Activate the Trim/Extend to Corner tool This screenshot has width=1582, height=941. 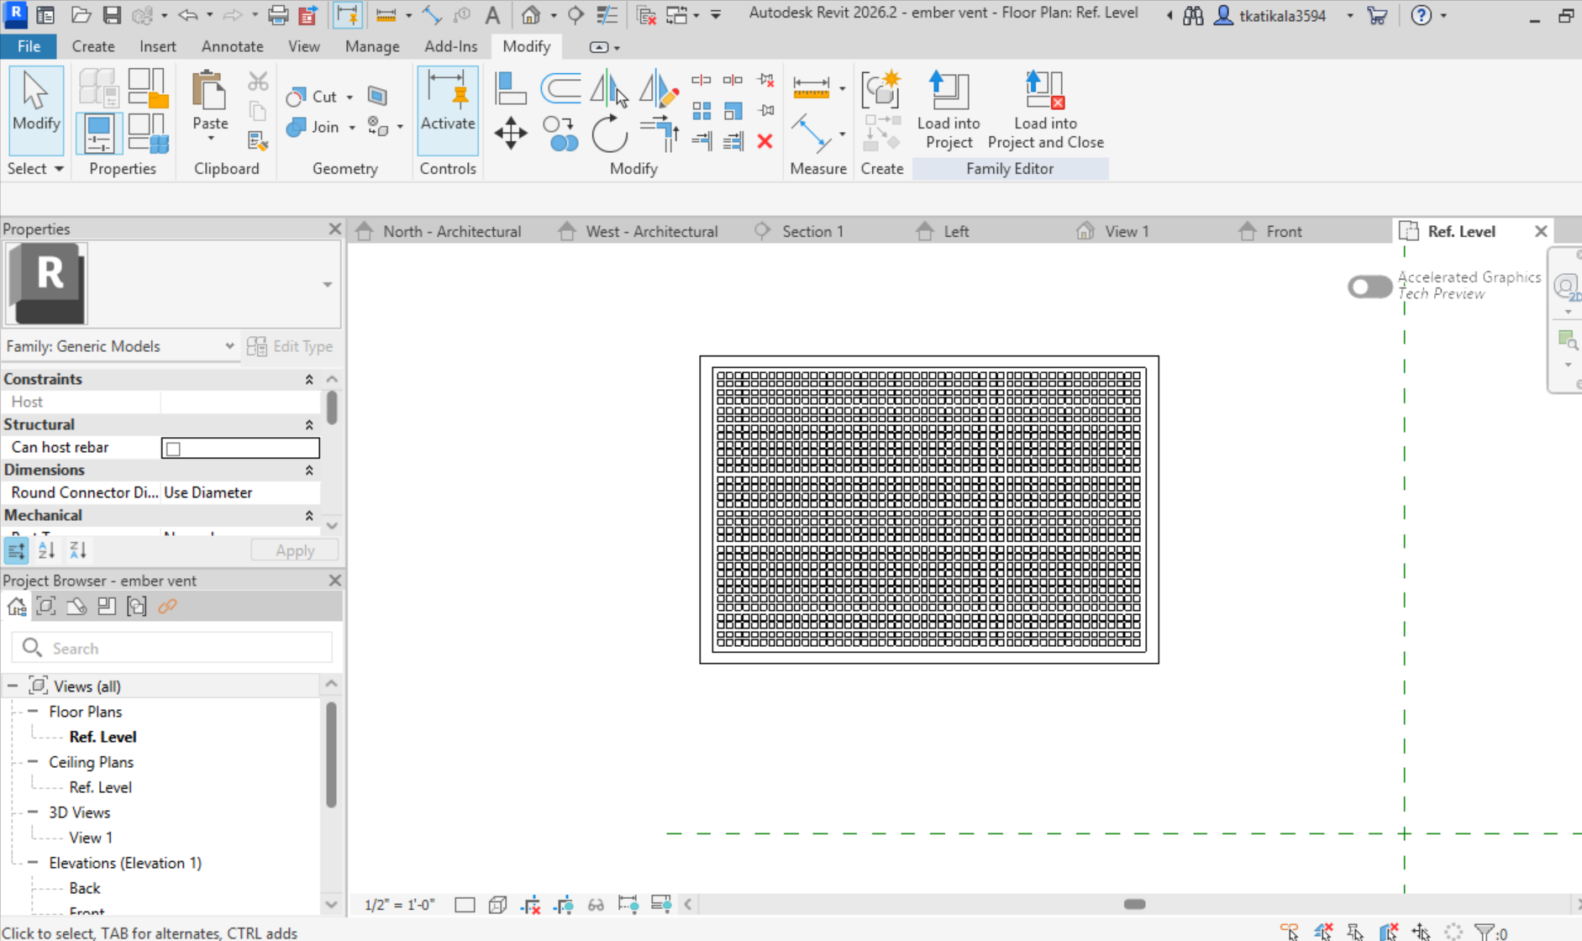(659, 133)
